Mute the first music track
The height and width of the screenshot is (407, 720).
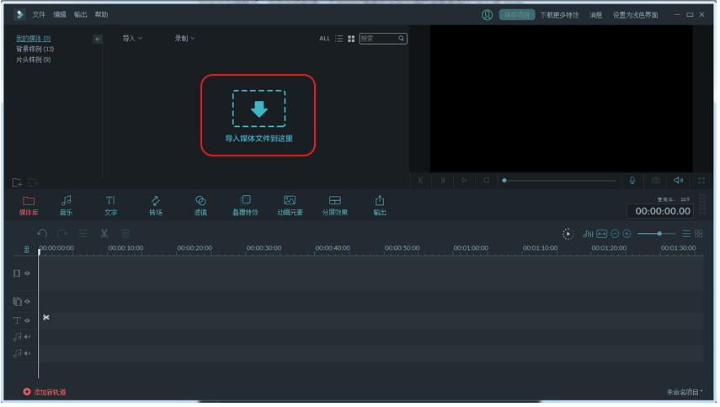[x=28, y=337]
